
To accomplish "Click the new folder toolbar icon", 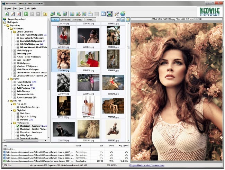I will coord(45,14).
